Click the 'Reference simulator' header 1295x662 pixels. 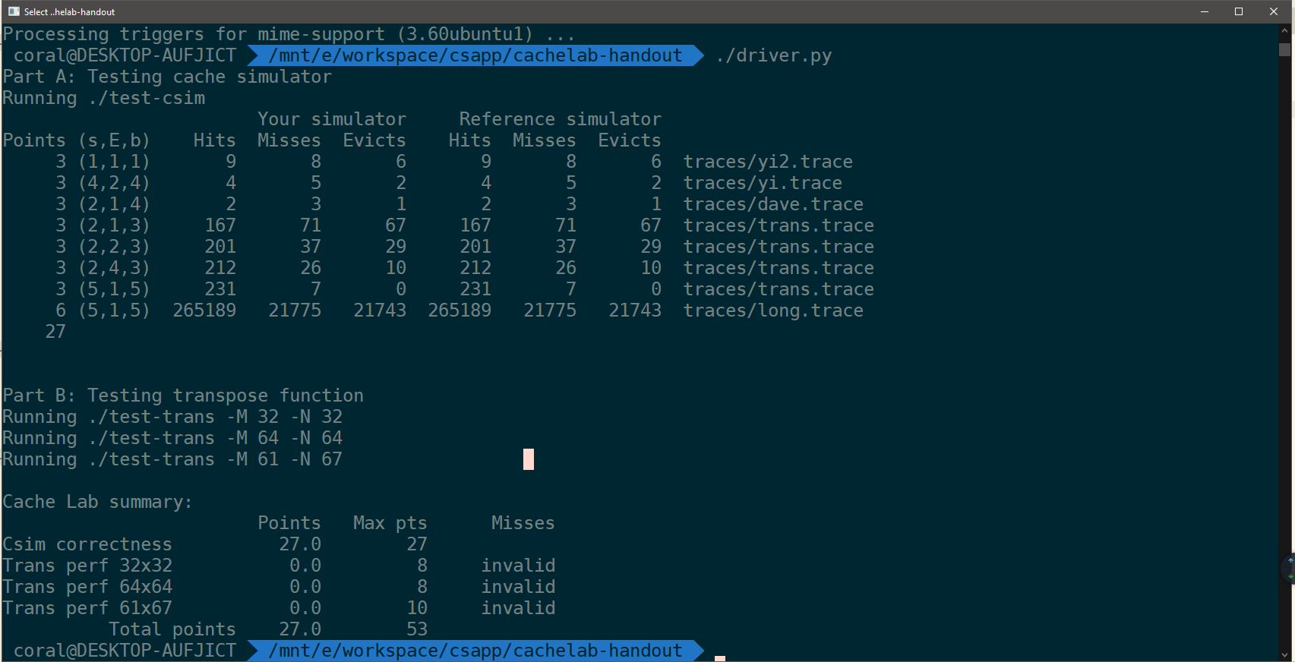pyautogui.click(x=560, y=119)
